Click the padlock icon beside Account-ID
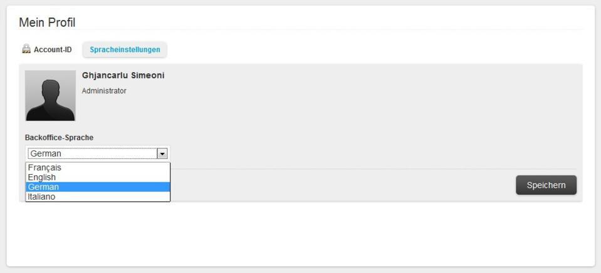Screen dimensions: 601x273 point(26,49)
